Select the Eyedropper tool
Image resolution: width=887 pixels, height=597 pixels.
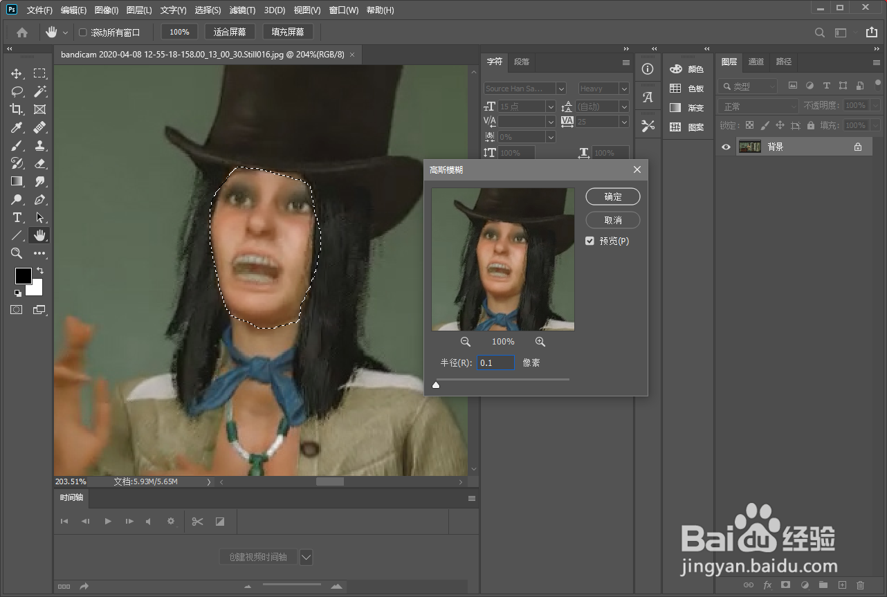pos(17,127)
